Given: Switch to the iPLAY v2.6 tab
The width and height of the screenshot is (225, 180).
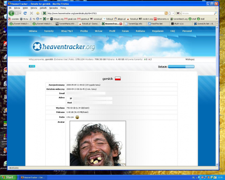Looking at the screenshot, I should tap(181, 24).
